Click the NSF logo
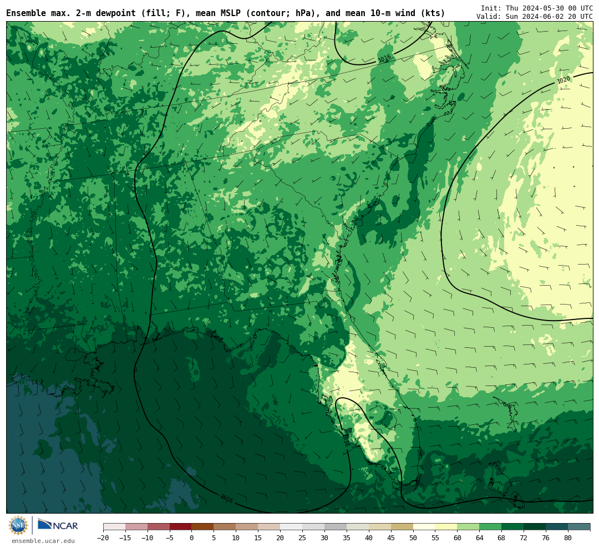The image size is (599, 548). (18, 525)
